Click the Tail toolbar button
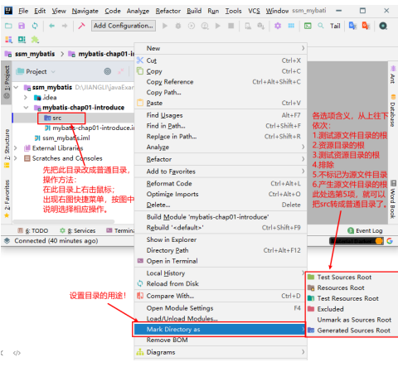This screenshot has width=398, height=367. point(335,27)
